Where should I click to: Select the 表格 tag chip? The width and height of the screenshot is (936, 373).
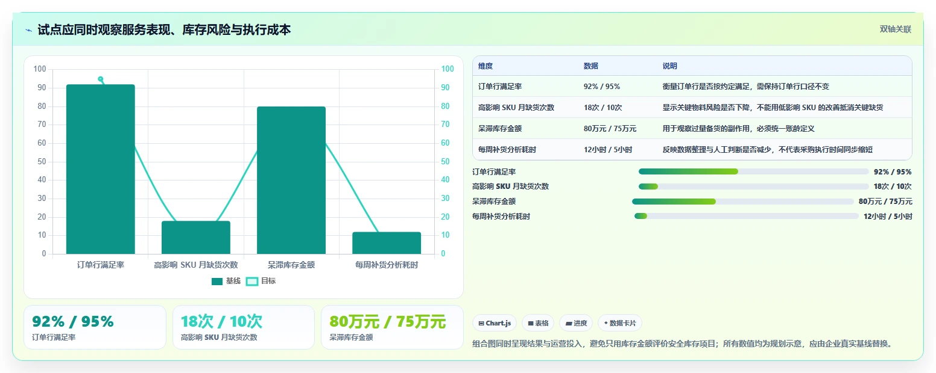[x=538, y=323]
